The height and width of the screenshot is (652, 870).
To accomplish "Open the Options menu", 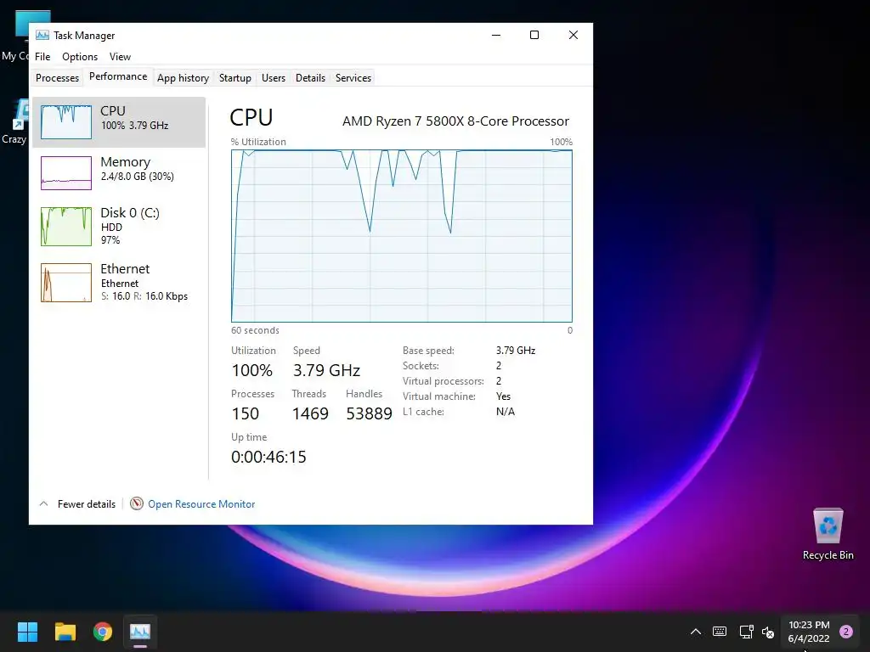I will tap(80, 57).
